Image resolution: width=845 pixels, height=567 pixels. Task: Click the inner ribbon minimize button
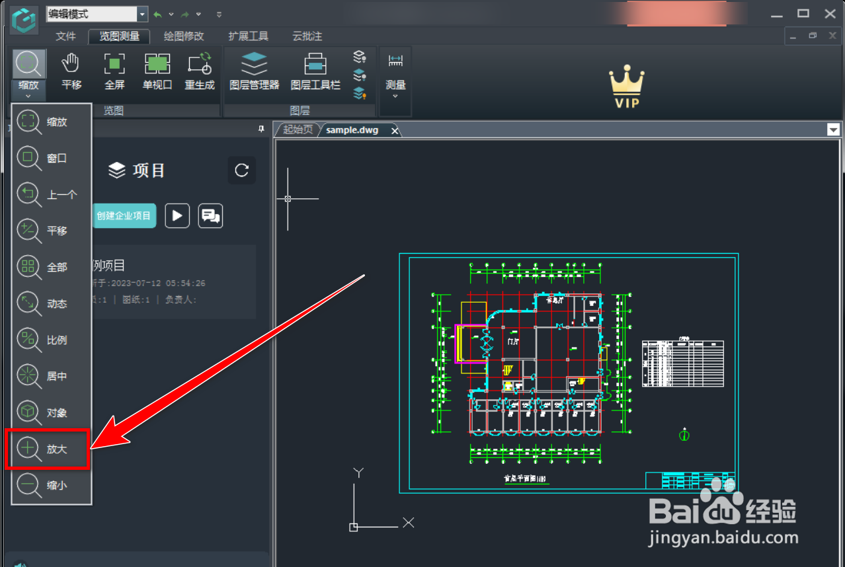[x=793, y=36]
